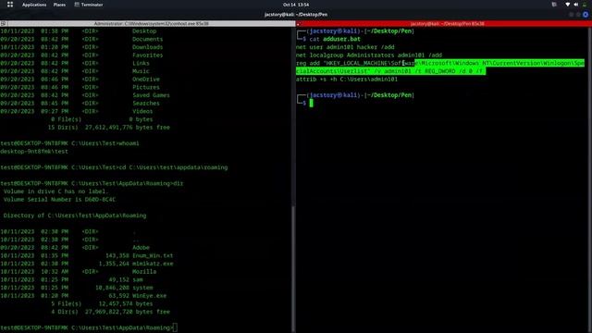The image size is (592, 333).
Task: Click 'attrib +s +h C:\Users\admin101' line
Action: click(x=347, y=80)
